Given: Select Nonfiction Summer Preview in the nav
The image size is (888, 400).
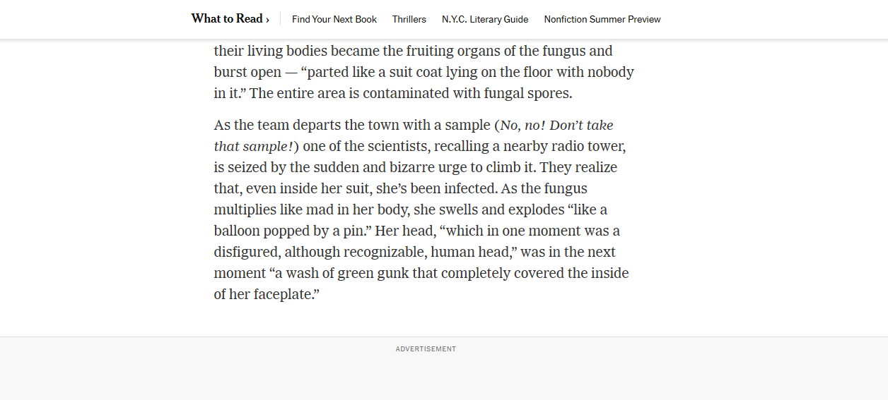Looking at the screenshot, I should coord(602,20).
